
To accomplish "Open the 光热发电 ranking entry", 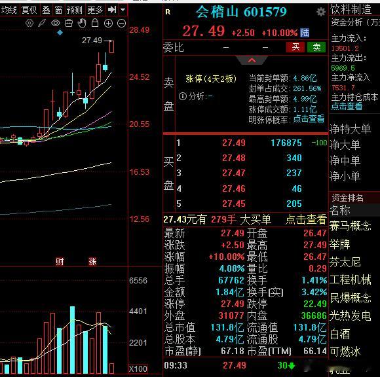I will click(x=351, y=315).
